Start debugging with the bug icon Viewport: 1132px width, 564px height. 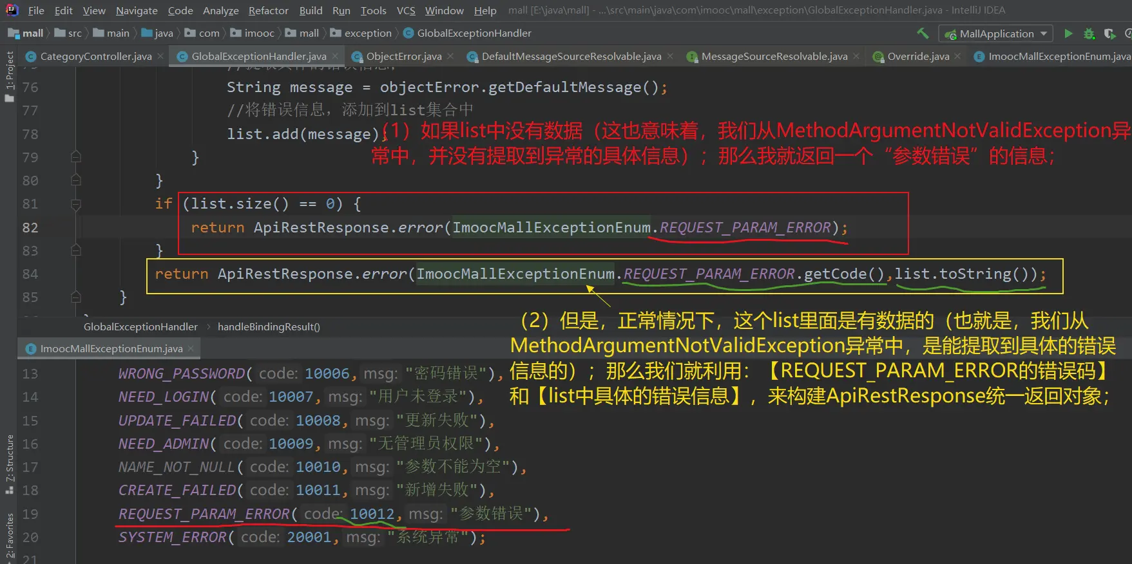pos(1089,33)
